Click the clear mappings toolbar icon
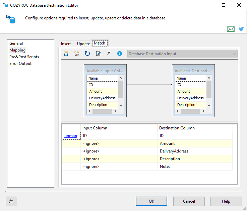Viewport: 247px width, 211px height. (77, 54)
